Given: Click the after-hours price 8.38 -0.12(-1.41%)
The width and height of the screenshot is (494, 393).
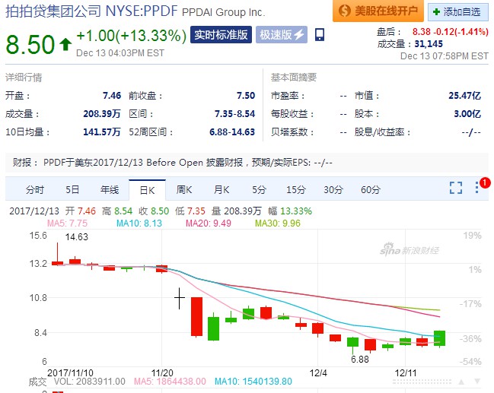Looking at the screenshot, I should pos(450,31).
